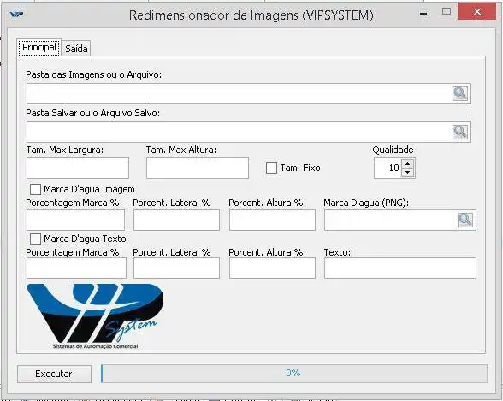Viewport: 503px width, 401px height.
Task: Toggle the Marca D'agua Texto checkbox
Action: click(35, 239)
